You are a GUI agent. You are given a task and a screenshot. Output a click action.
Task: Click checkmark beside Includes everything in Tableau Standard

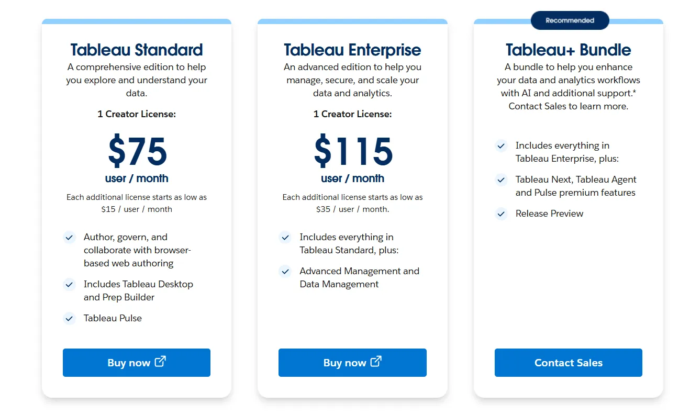tap(285, 237)
